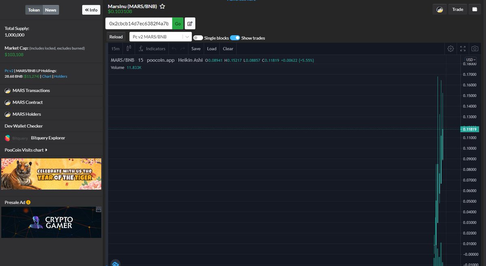Open the Pc v2 link

point(9,71)
